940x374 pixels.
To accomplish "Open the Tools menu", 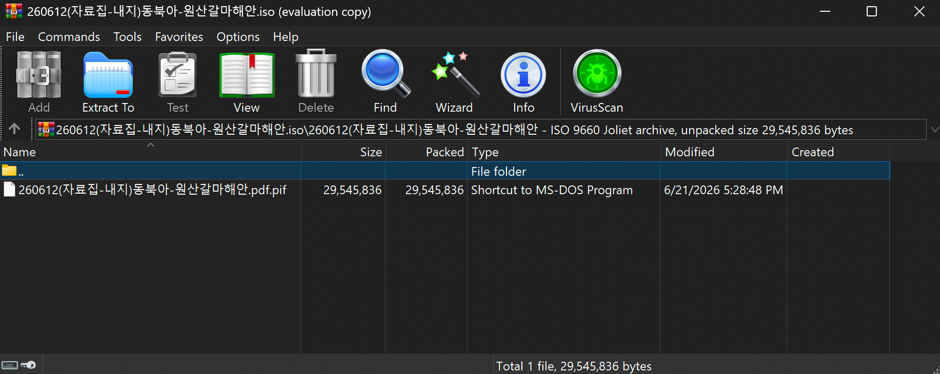I will [127, 37].
